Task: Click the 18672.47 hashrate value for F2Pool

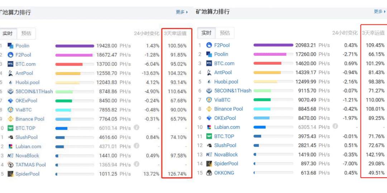Action: point(107,55)
